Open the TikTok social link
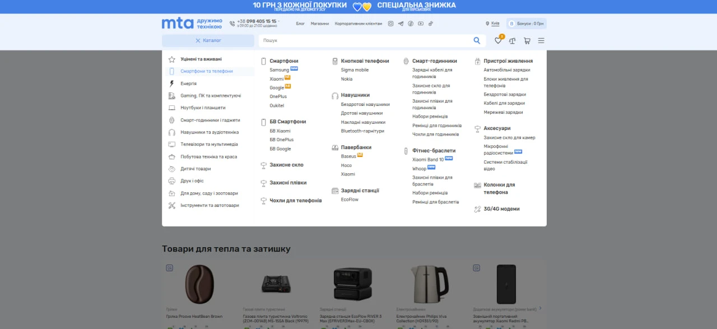The height and width of the screenshot is (329, 717). (430, 24)
